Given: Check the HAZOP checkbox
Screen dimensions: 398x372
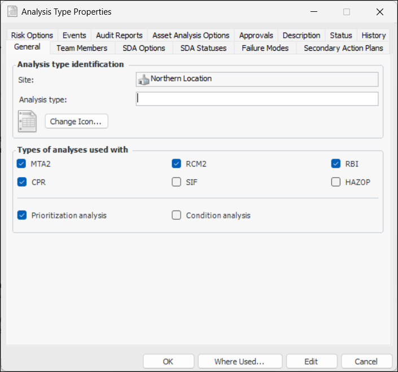Looking at the screenshot, I should click(x=336, y=182).
